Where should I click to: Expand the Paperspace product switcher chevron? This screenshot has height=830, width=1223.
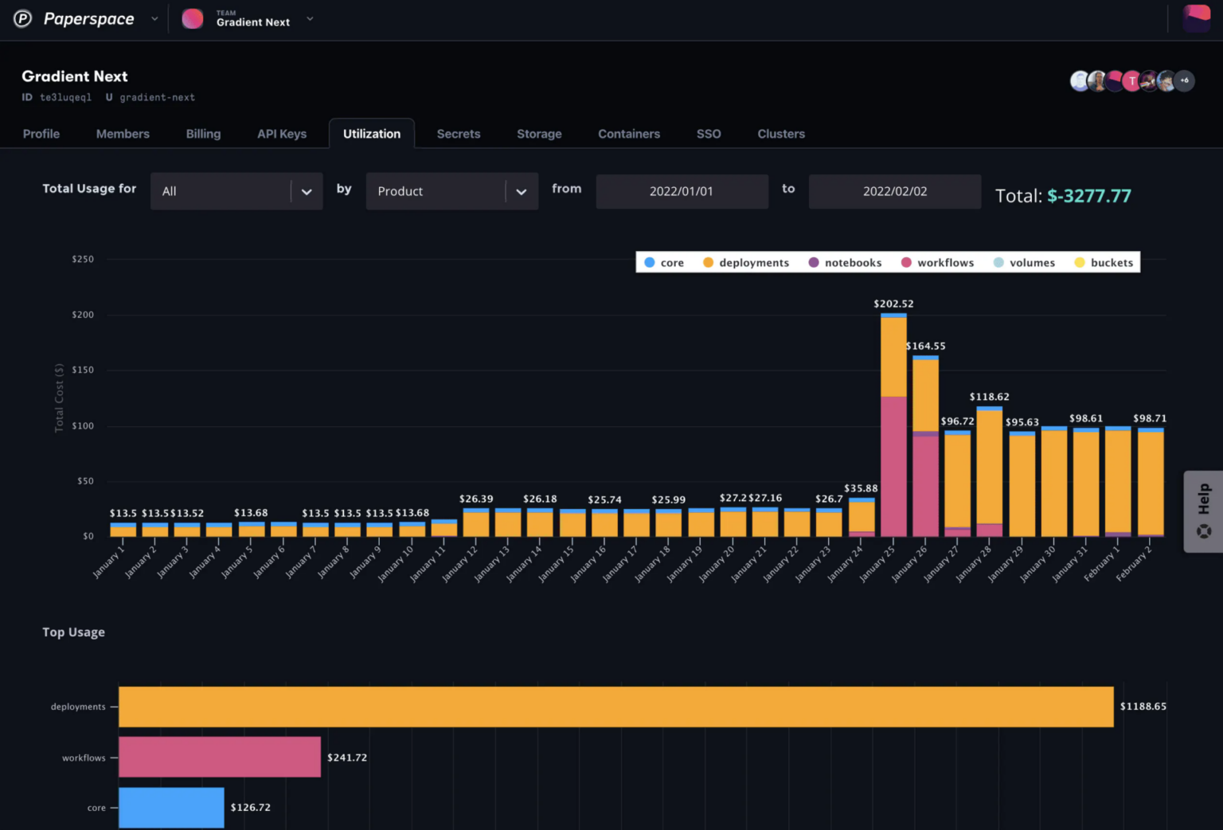pos(154,18)
